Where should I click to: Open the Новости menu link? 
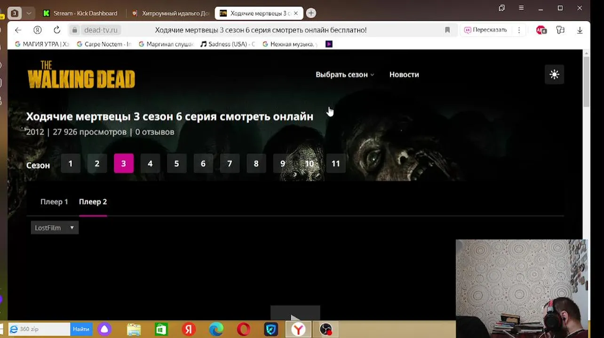coord(404,75)
